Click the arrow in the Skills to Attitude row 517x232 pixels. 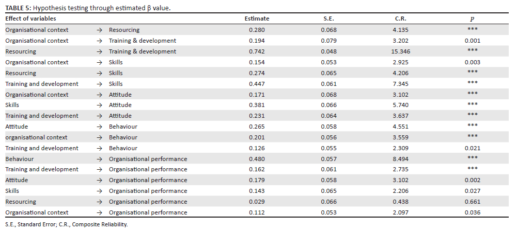click(99, 105)
